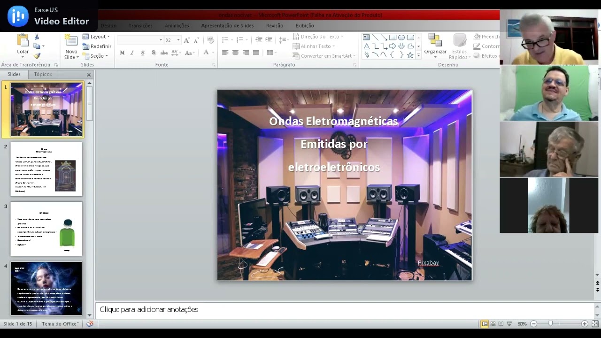Open the Transições ribbon tab
The height and width of the screenshot is (338, 601).
click(x=140, y=25)
